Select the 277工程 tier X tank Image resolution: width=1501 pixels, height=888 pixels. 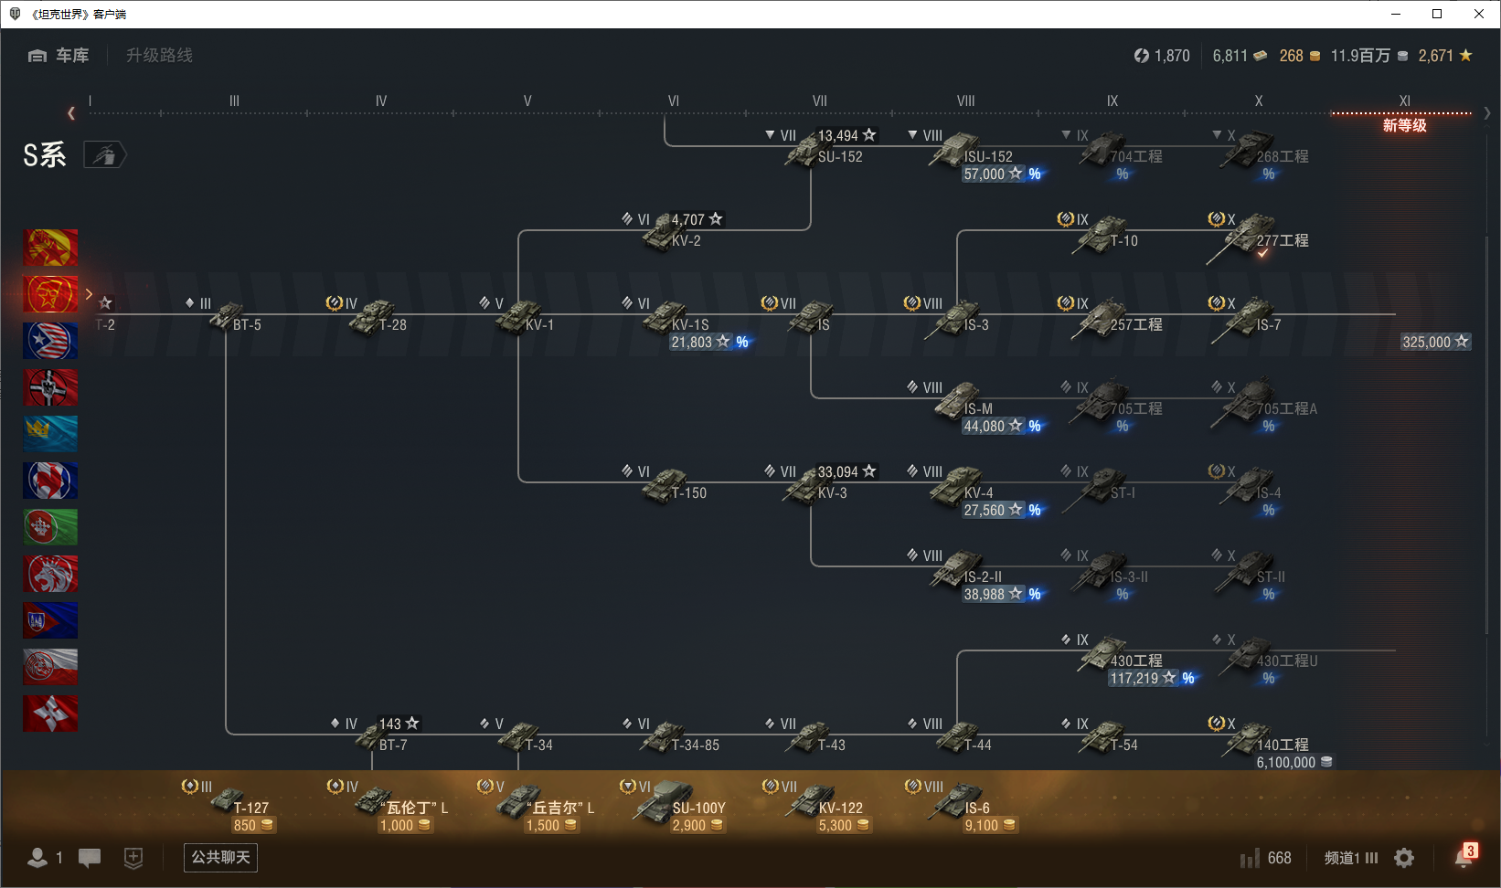1260,236
